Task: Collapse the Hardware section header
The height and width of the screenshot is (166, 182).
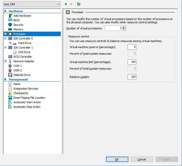Action: click(x=5, y=11)
